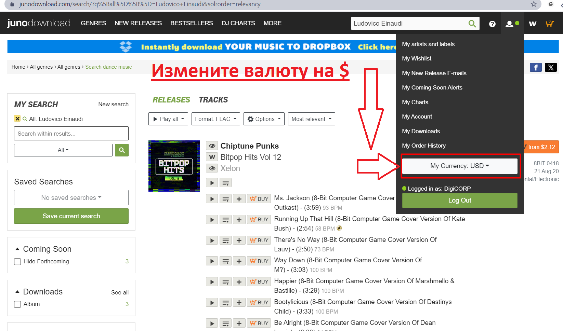Play the Ms. Jackson track
Screen dimensions: 563x331
tap(212, 199)
